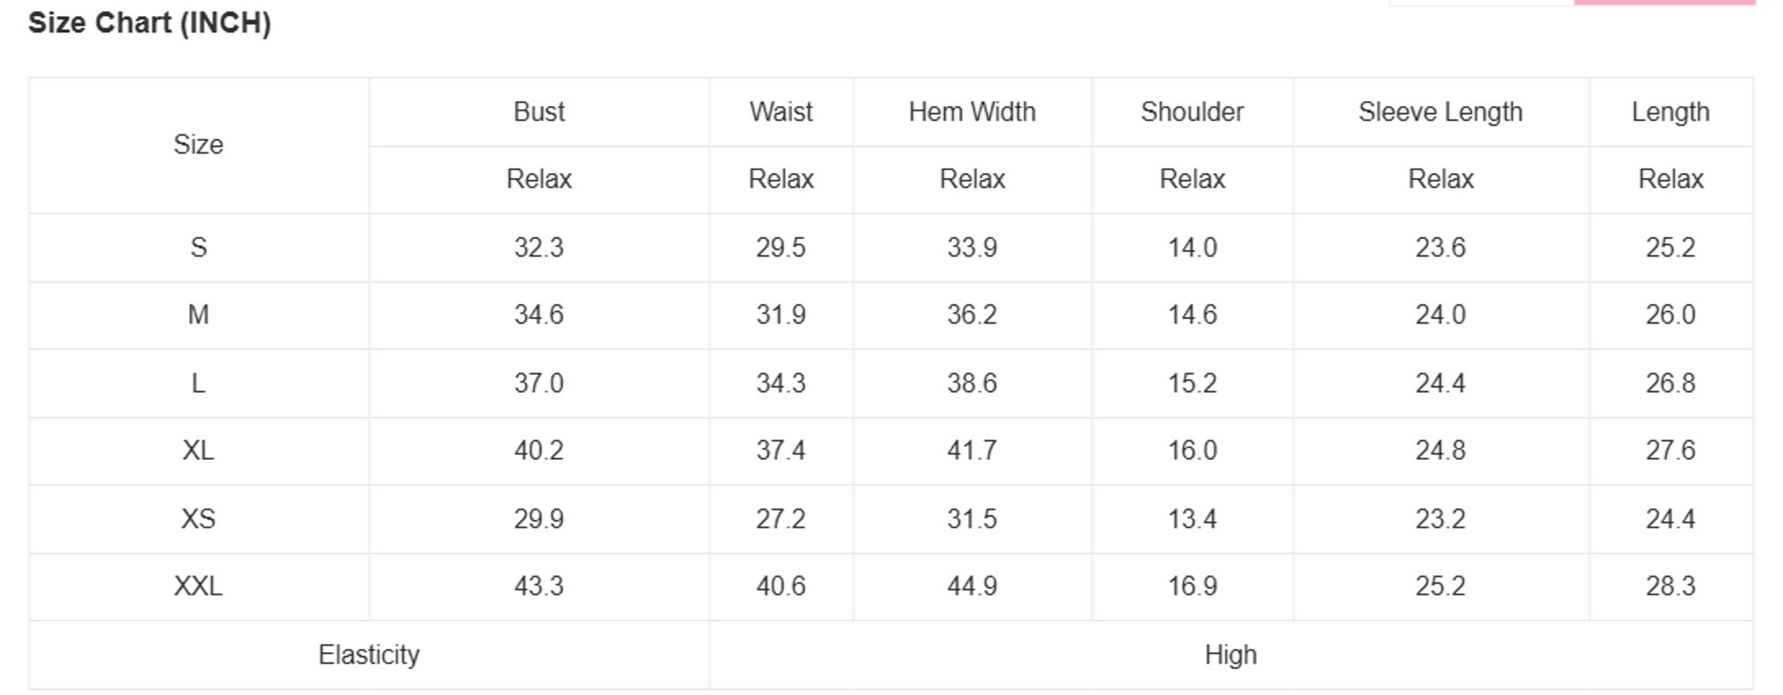Click the Sleeve Length column header
Viewport: 1783px width, 695px height.
[1440, 112]
